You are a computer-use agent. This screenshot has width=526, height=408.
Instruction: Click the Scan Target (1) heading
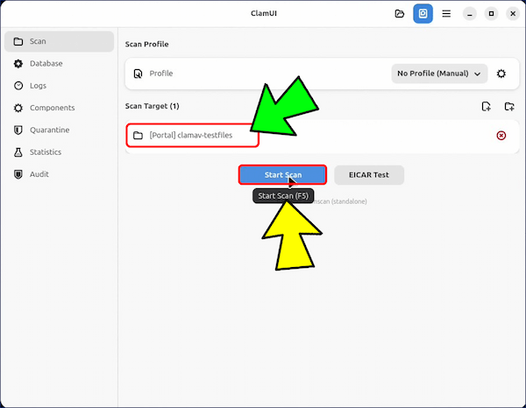pos(152,106)
